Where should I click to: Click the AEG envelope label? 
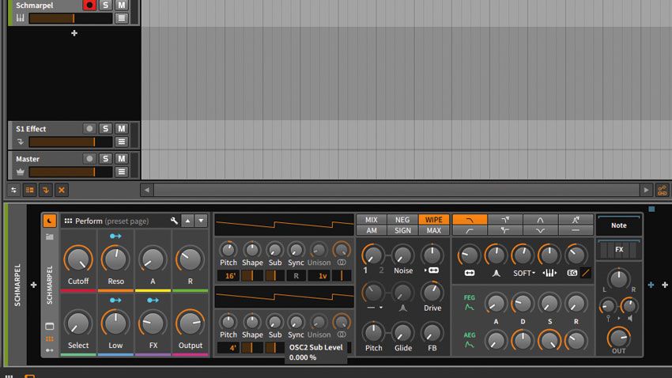point(470,335)
